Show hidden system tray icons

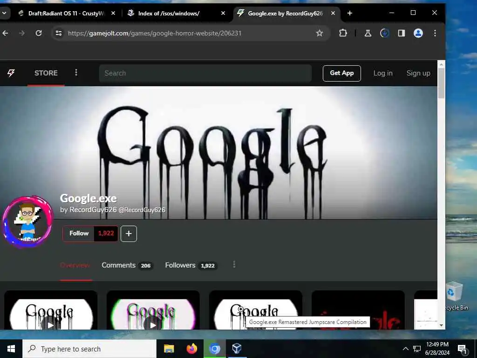click(406, 349)
